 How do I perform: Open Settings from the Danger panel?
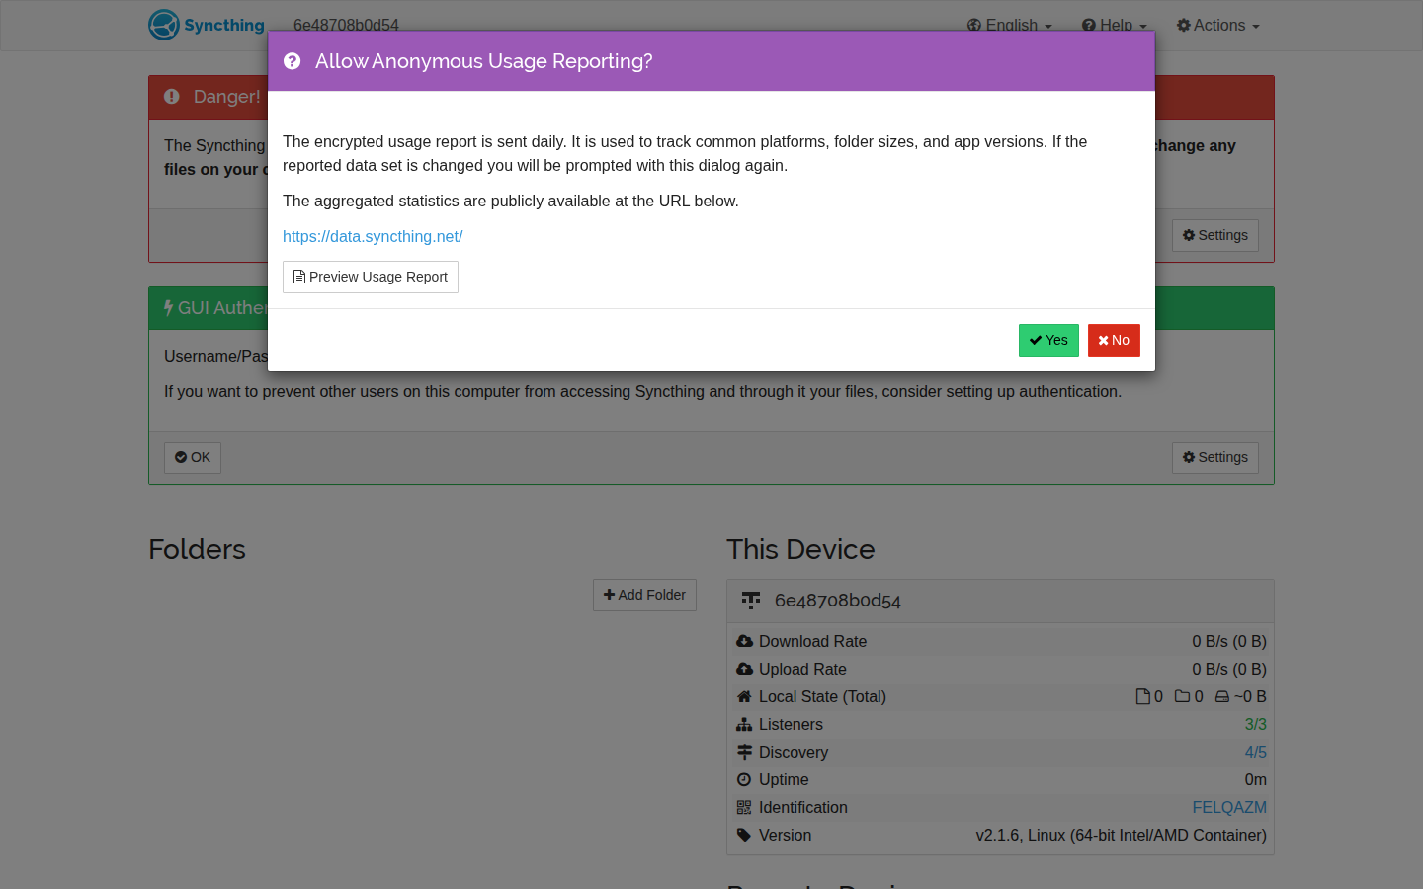click(1214, 235)
